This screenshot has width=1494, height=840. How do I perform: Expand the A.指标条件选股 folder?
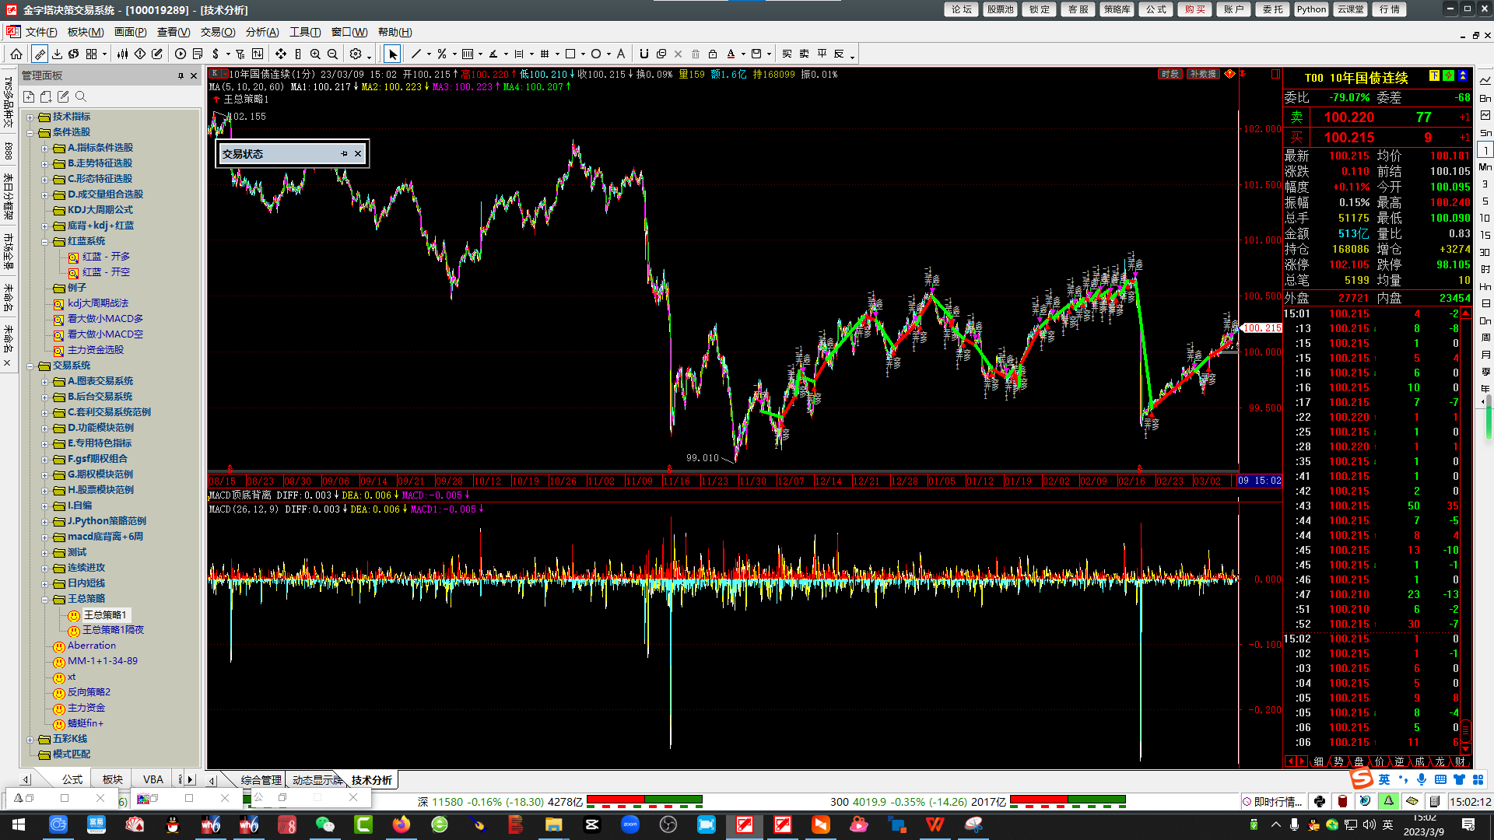click(44, 149)
